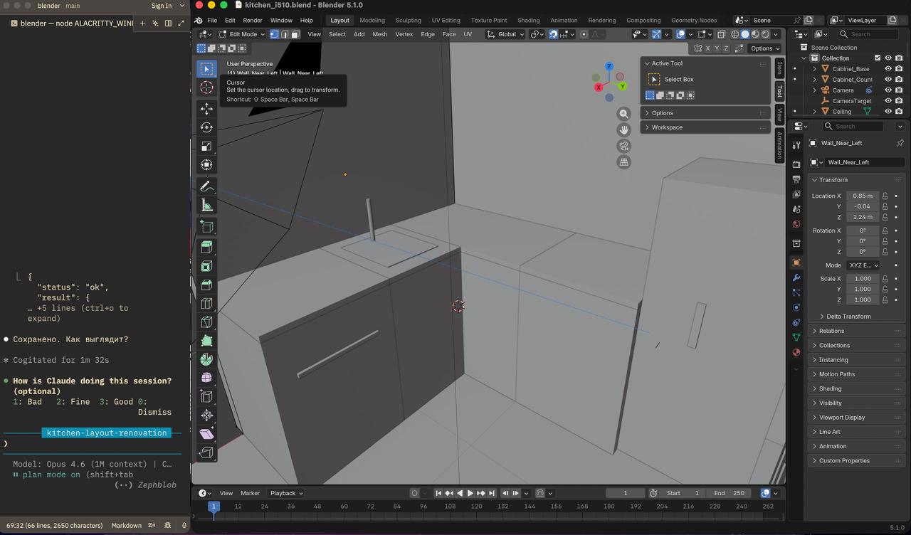
Task: Click the pan hand viewport gizmo
Action: (x=624, y=129)
